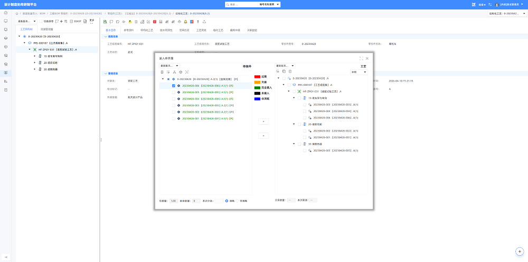Open the 工艺变更 tab
The height and width of the screenshot is (262, 528).
tap(201, 30)
